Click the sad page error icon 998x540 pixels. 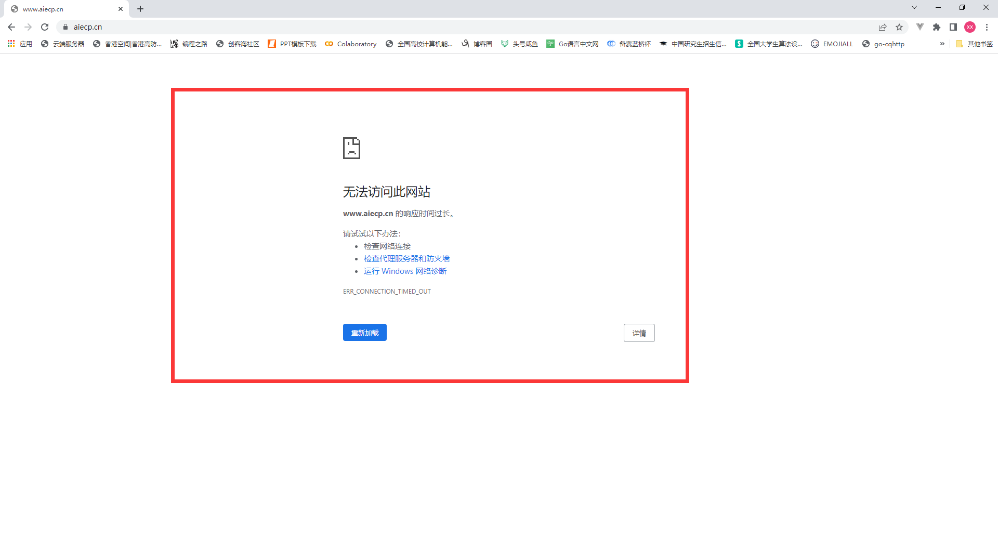[x=351, y=148]
